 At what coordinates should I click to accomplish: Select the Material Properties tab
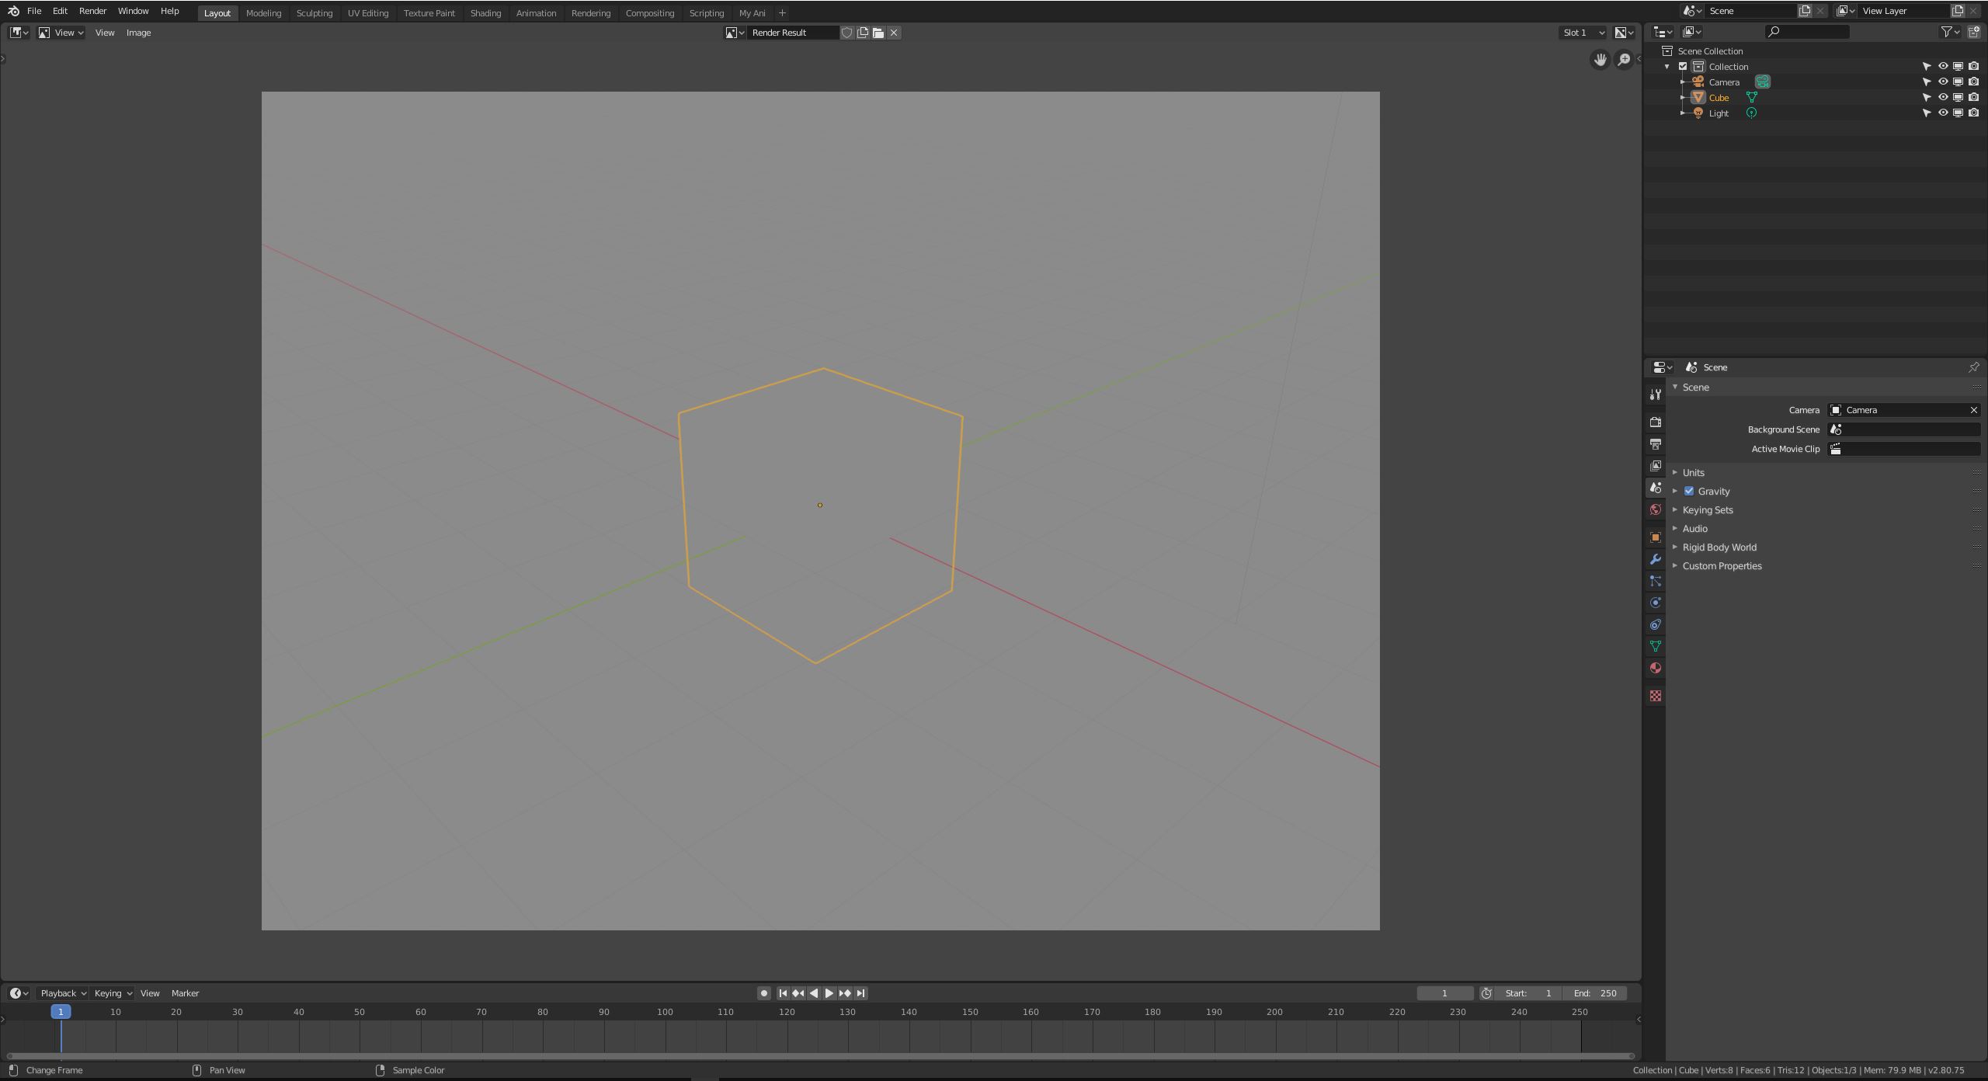1656,667
